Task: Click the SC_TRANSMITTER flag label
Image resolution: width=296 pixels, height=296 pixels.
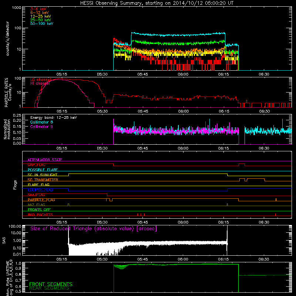Action: pyautogui.click(x=43, y=180)
